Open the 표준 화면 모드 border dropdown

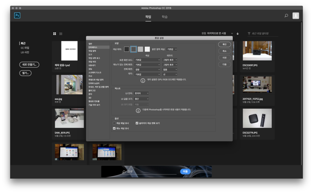[170, 60]
